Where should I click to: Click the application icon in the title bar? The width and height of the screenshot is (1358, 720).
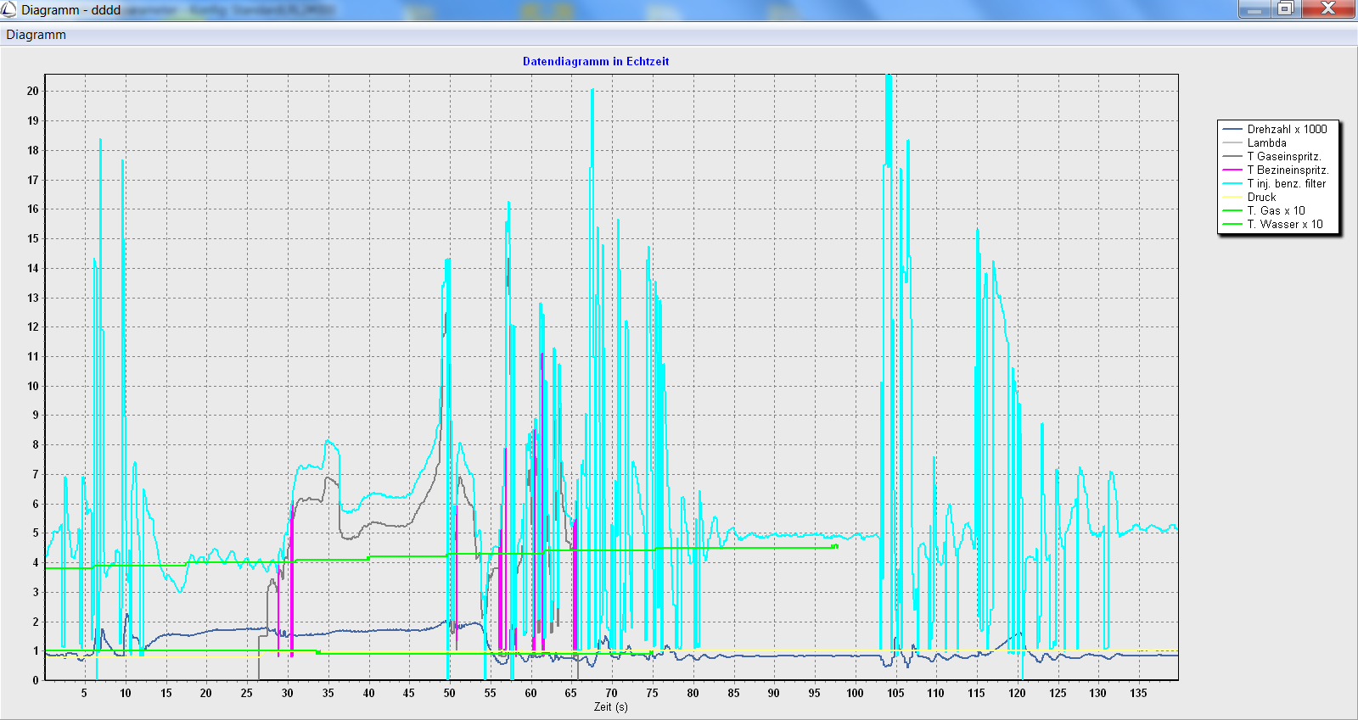coord(8,9)
